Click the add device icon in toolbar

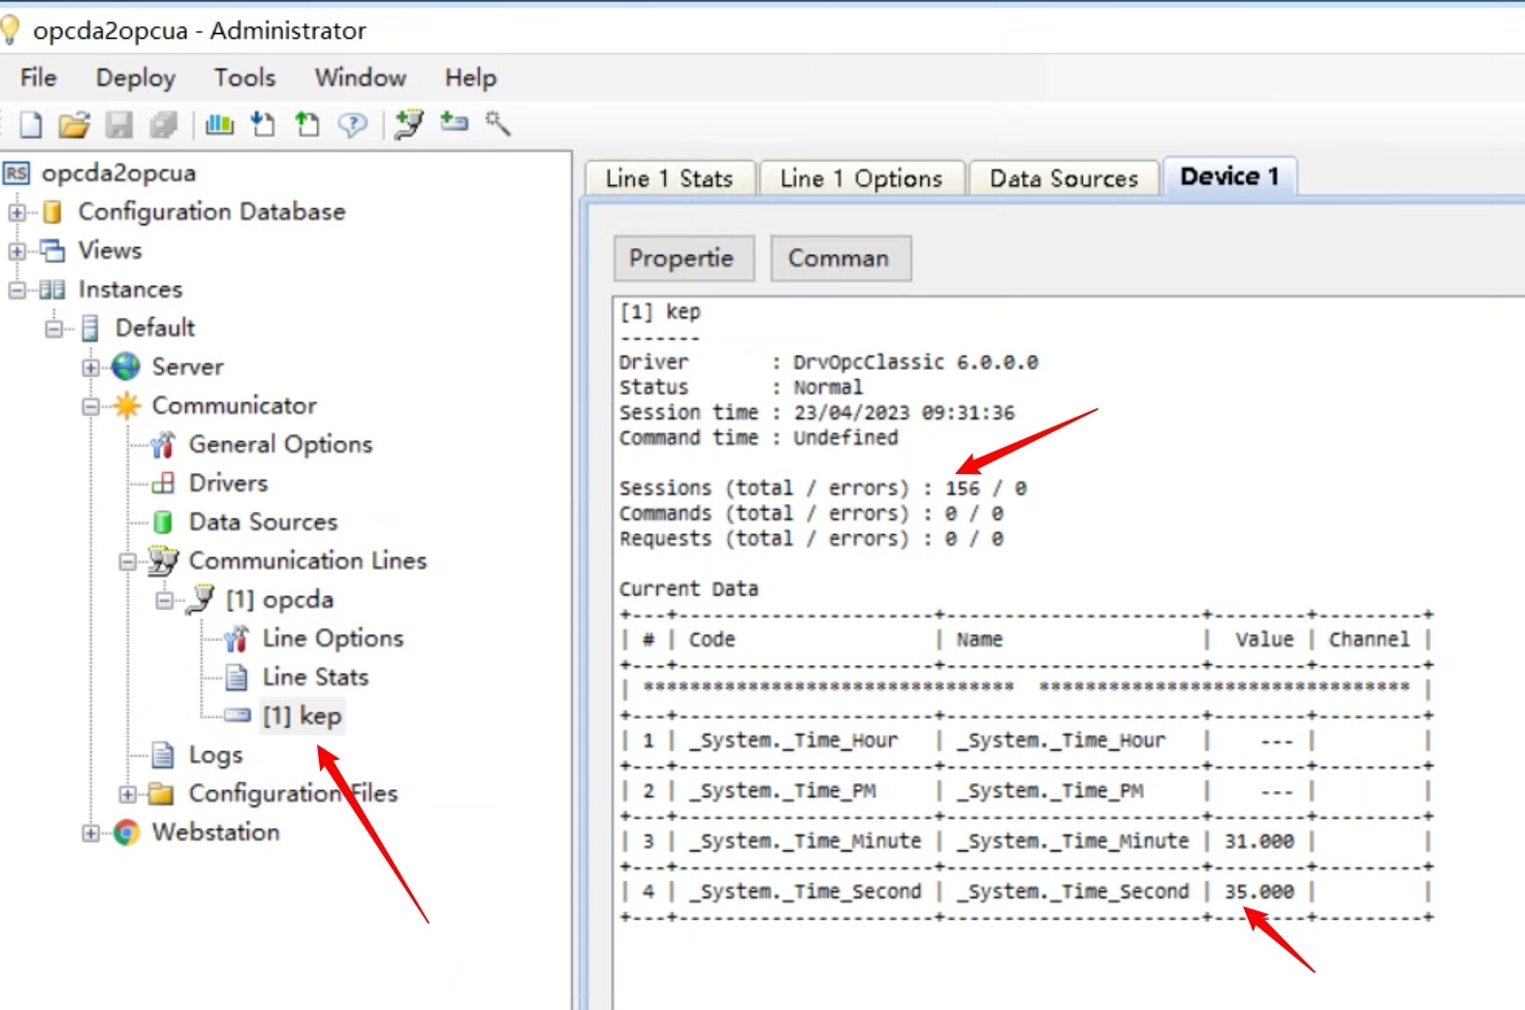454,122
